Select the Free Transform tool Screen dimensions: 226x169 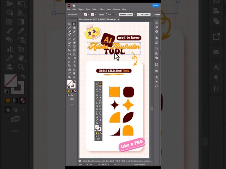pyautogui.click(x=74, y=50)
